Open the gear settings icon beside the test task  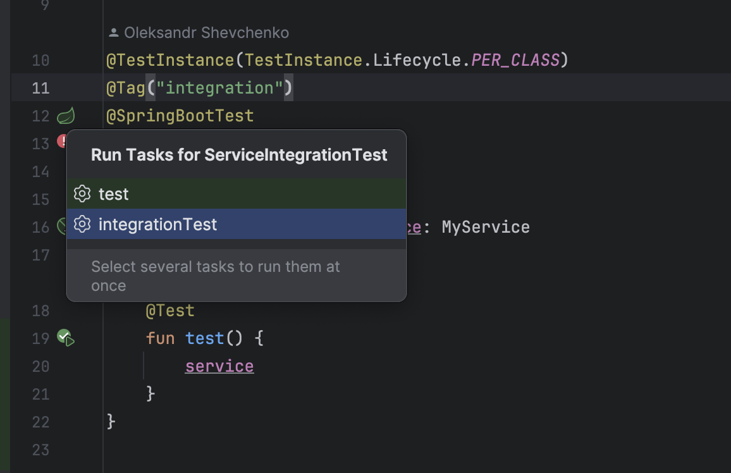pos(82,194)
